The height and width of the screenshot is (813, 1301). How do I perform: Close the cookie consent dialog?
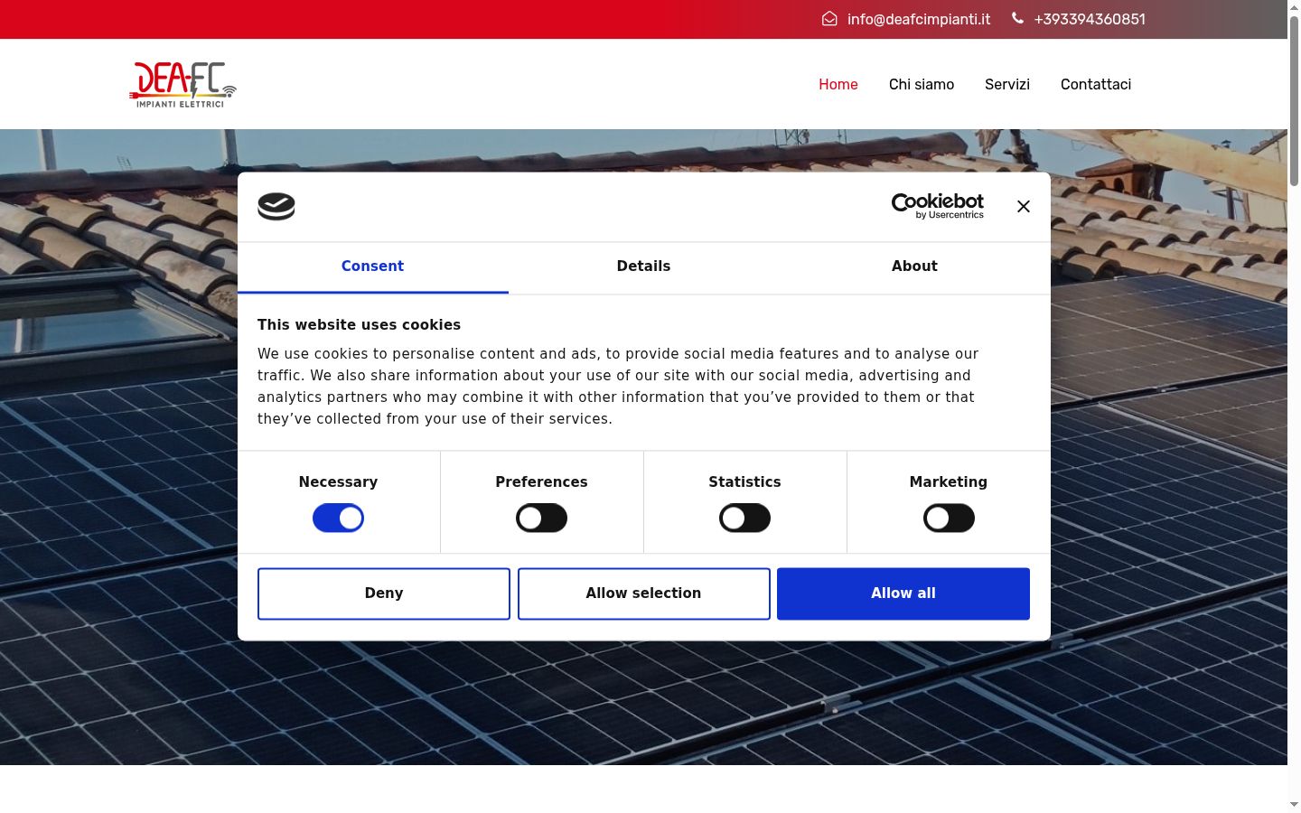(1024, 207)
